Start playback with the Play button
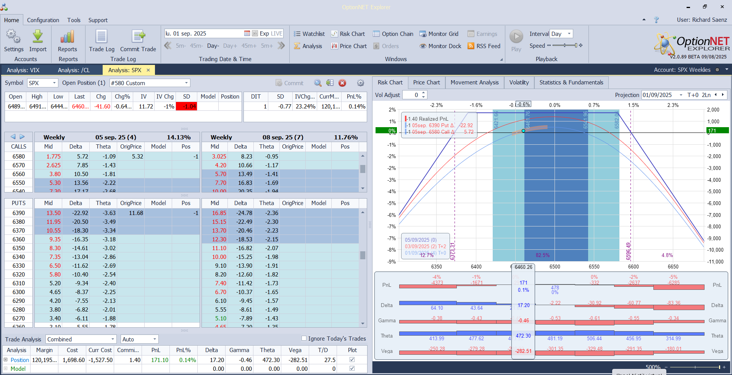Viewport: 732px width, 375px height. (516, 40)
